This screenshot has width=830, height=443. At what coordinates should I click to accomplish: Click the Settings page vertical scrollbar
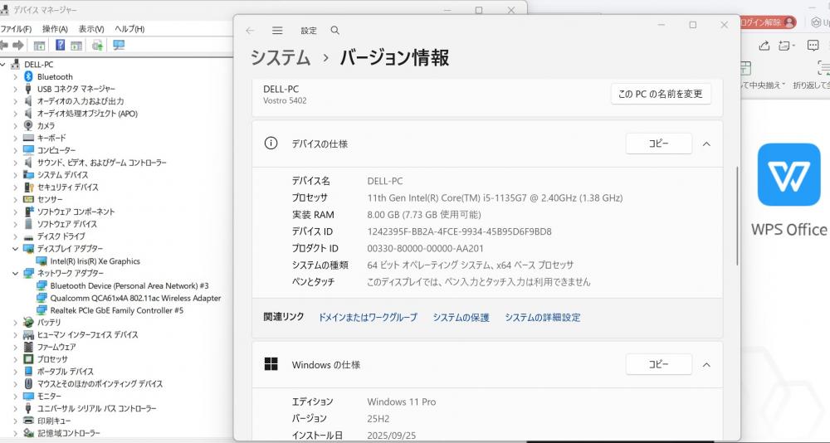[737, 217]
